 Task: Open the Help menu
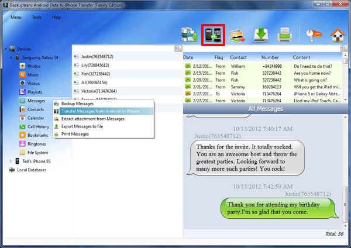(56, 17)
